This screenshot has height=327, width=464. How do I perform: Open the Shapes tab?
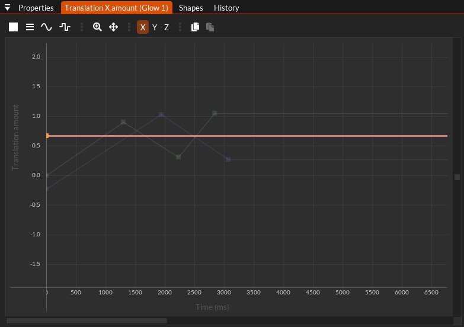[x=191, y=8]
